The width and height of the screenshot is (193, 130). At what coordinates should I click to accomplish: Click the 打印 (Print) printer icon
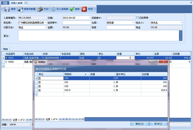tap(40, 9)
